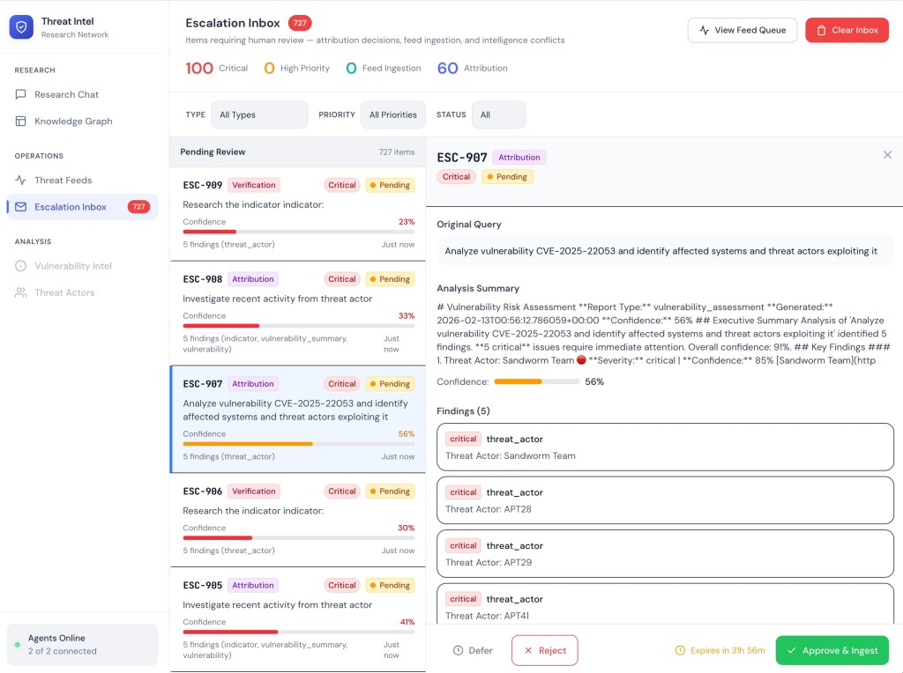This screenshot has height=673, width=903.
Task: Close the ESC-907 detail panel
Action: (x=887, y=155)
